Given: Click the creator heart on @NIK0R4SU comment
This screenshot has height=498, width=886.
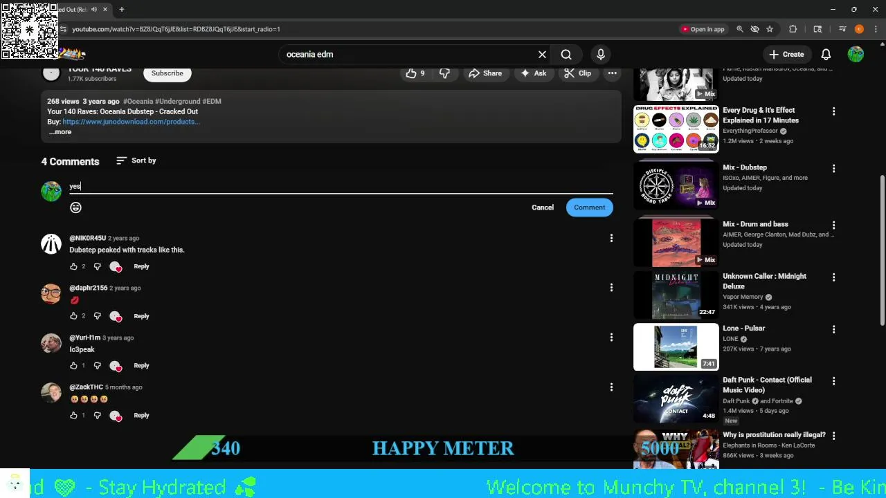Looking at the screenshot, I should (116, 267).
